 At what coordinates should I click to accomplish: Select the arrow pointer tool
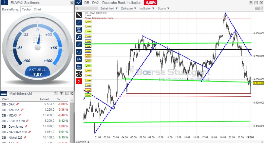click(x=79, y=15)
